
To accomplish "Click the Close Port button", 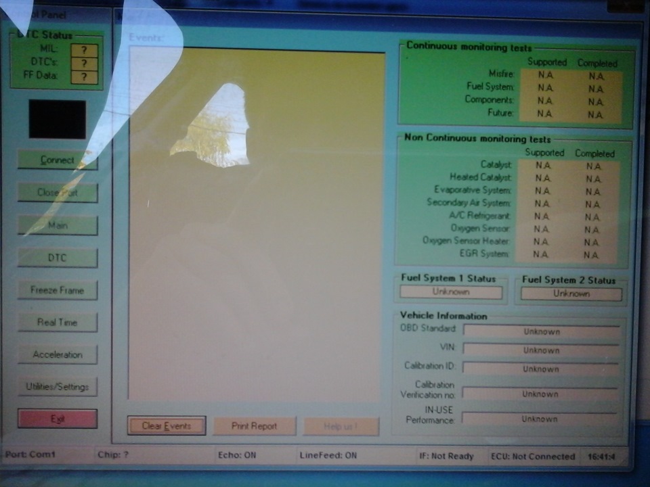I will click(58, 193).
